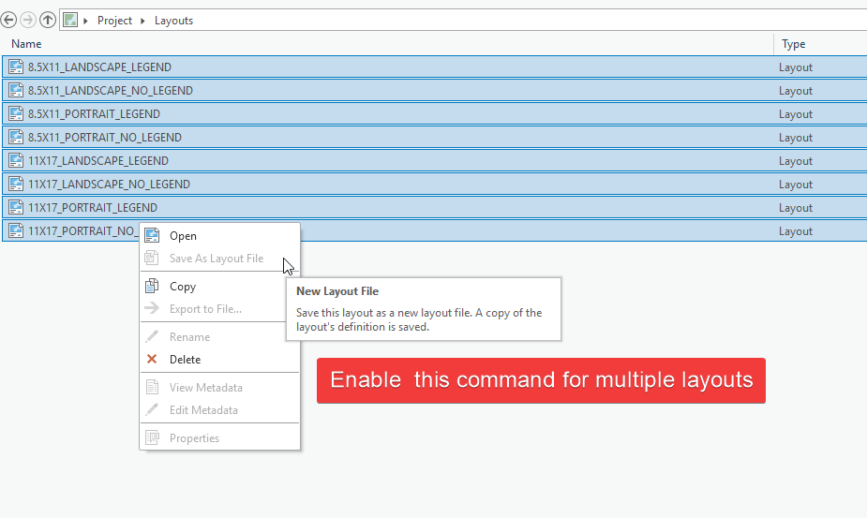The width and height of the screenshot is (867, 518).
Task: Click the Forward navigation arrow
Action: point(27,21)
